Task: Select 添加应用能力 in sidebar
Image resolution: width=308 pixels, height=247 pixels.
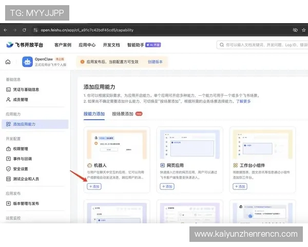Action: point(35,125)
